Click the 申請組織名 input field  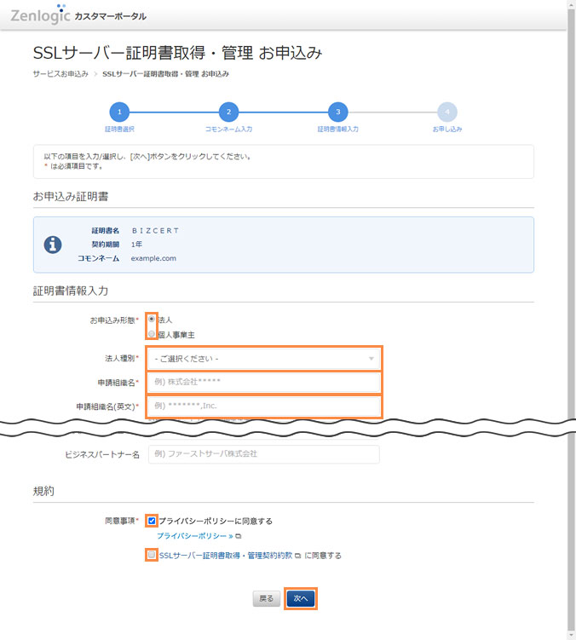(x=263, y=382)
